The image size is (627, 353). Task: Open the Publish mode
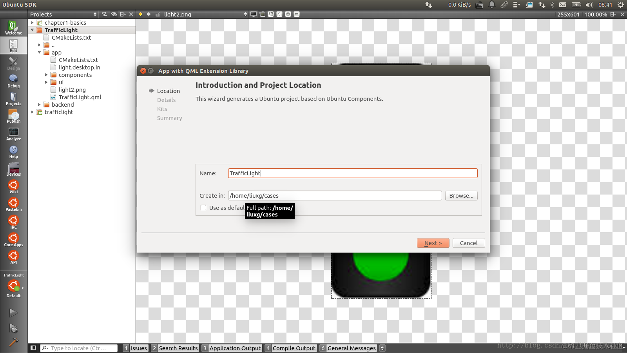(13, 116)
